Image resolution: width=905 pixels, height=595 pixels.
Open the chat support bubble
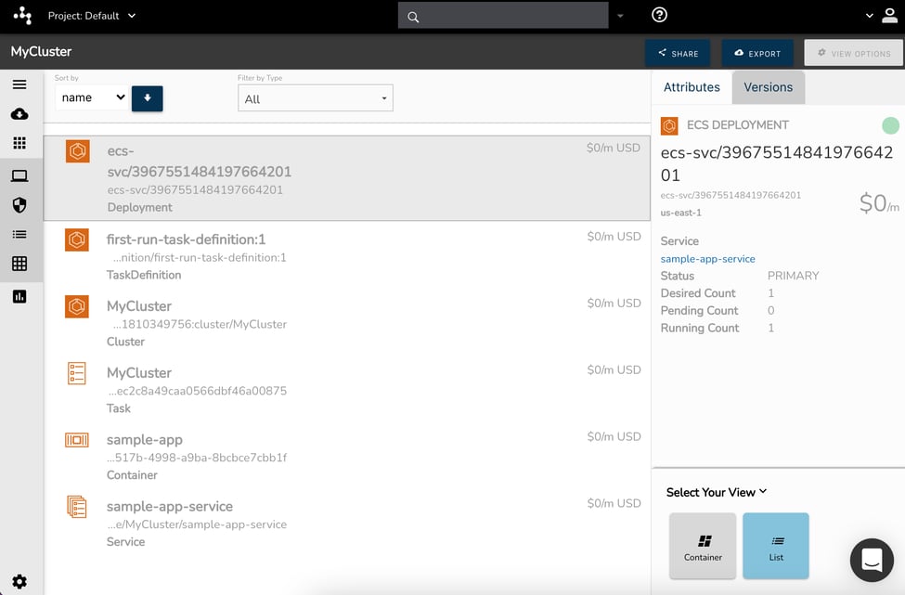coord(872,560)
